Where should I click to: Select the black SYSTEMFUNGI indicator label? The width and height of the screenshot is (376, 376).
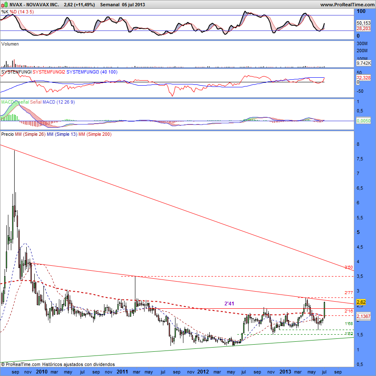pyautogui.click(x=16, y=72)
